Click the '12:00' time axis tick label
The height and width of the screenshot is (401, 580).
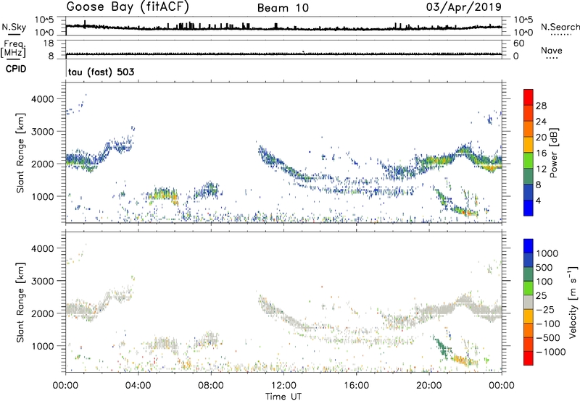(283, 386)
